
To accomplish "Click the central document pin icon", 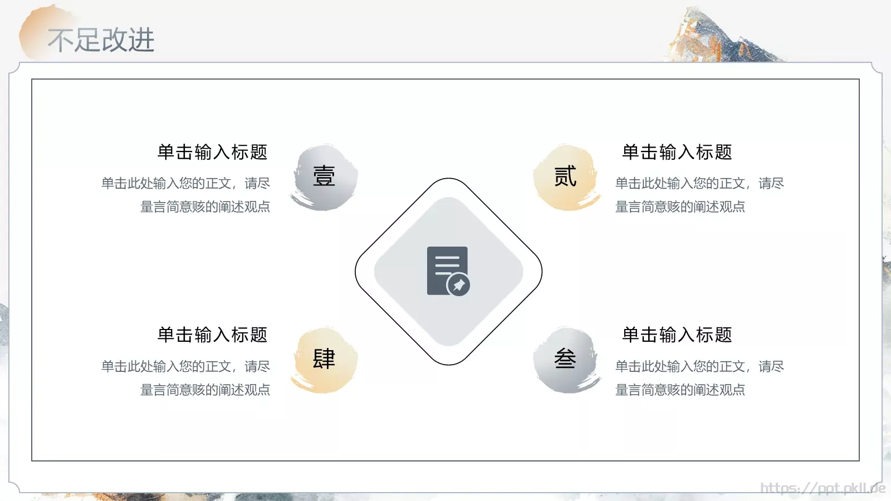I will point(448,271).
